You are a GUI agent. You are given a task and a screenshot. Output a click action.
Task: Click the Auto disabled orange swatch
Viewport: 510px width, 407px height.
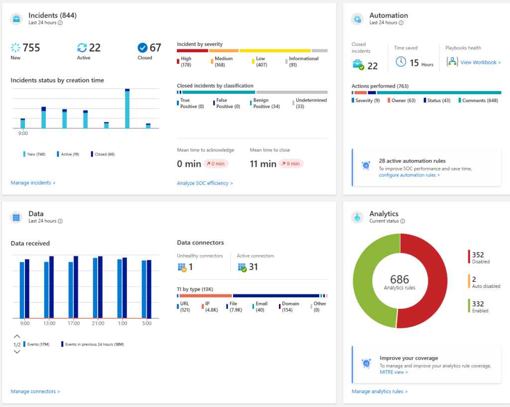tap(469, 281)
